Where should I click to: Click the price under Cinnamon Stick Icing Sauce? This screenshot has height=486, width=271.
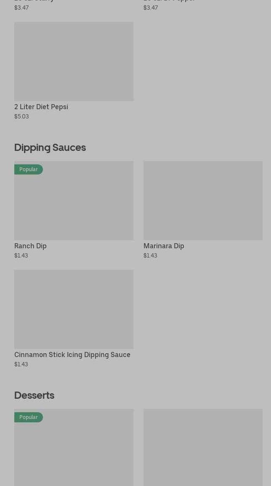pyautogui.click(x=21, y=364)
